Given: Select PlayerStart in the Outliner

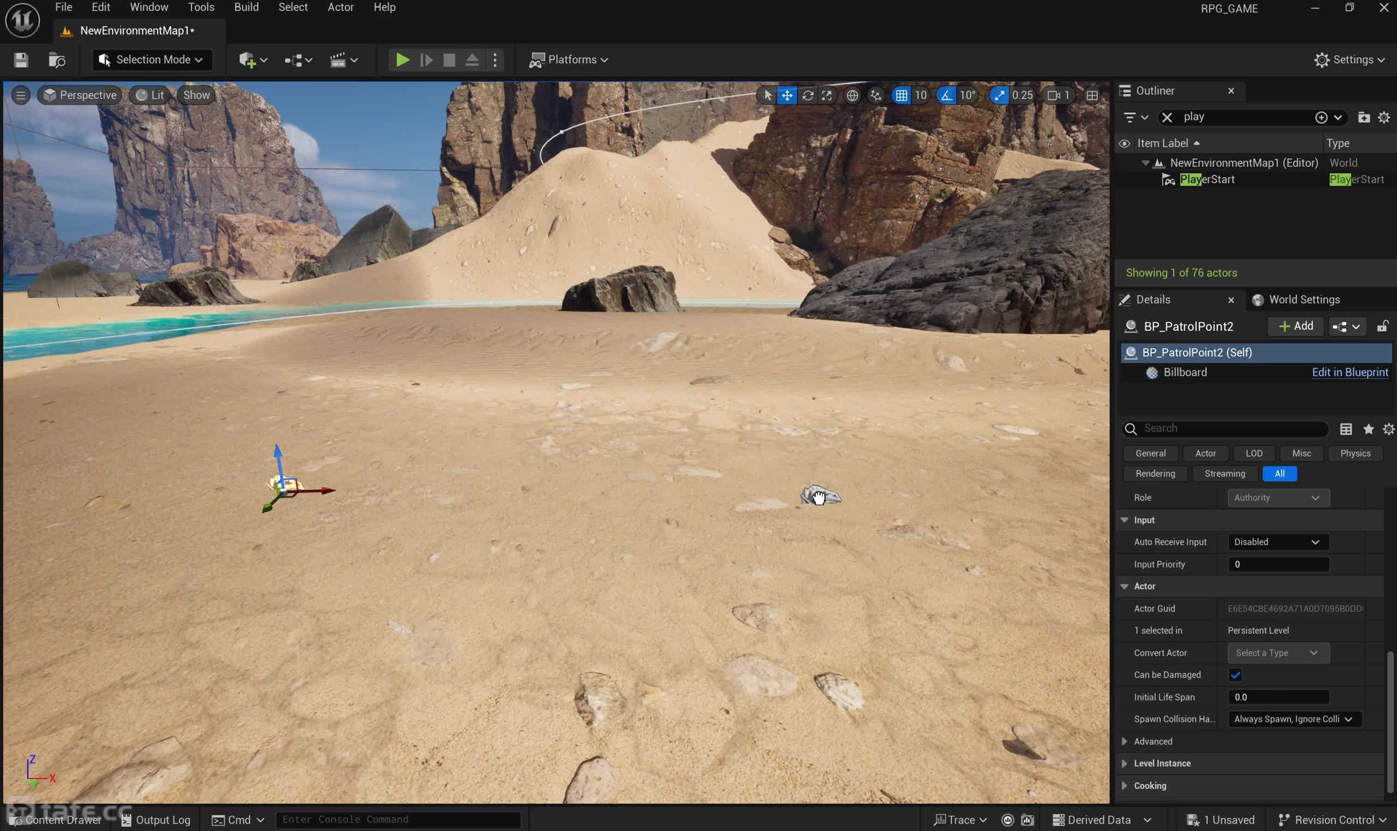Looking at the screenshot, I should click(1207, 180).
